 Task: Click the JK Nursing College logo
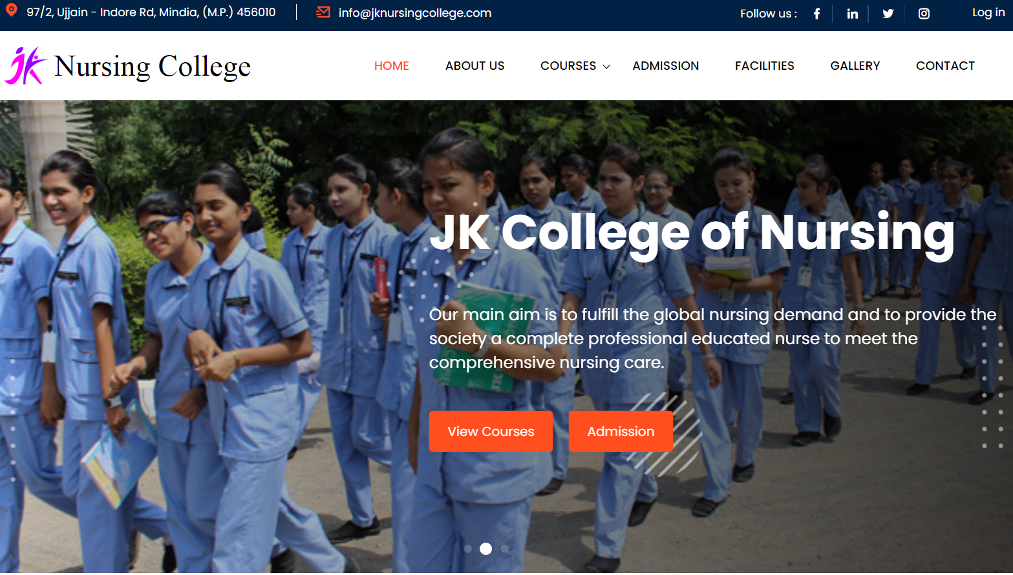click(x=128, y=66)
